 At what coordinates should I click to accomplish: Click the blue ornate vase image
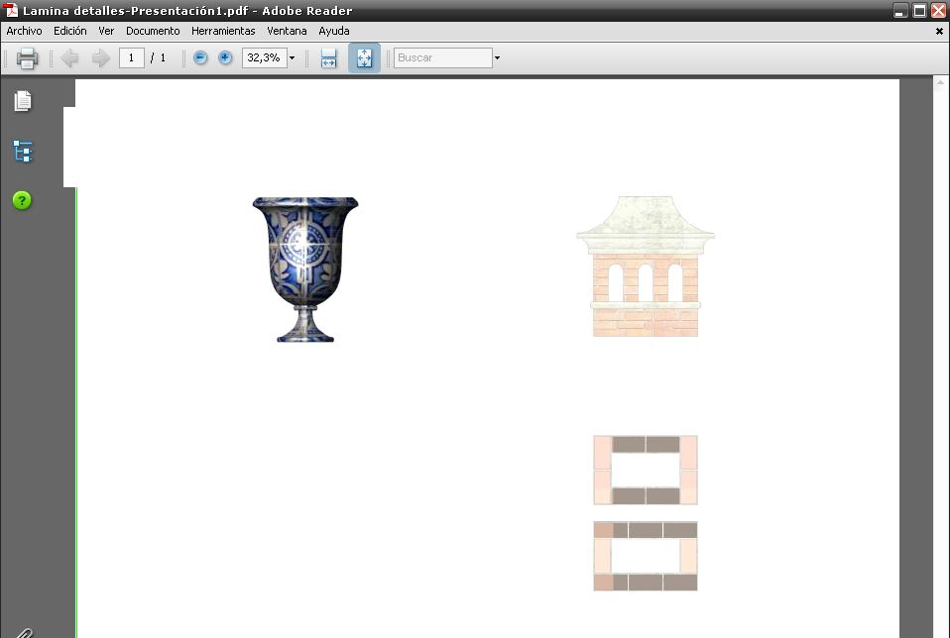(x=305, y=269)
